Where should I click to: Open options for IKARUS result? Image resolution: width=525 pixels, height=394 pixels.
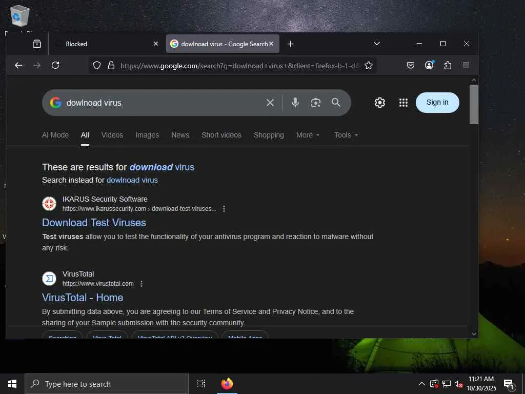224,209
